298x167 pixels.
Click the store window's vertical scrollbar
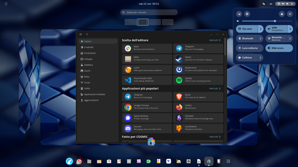[225, 46]
